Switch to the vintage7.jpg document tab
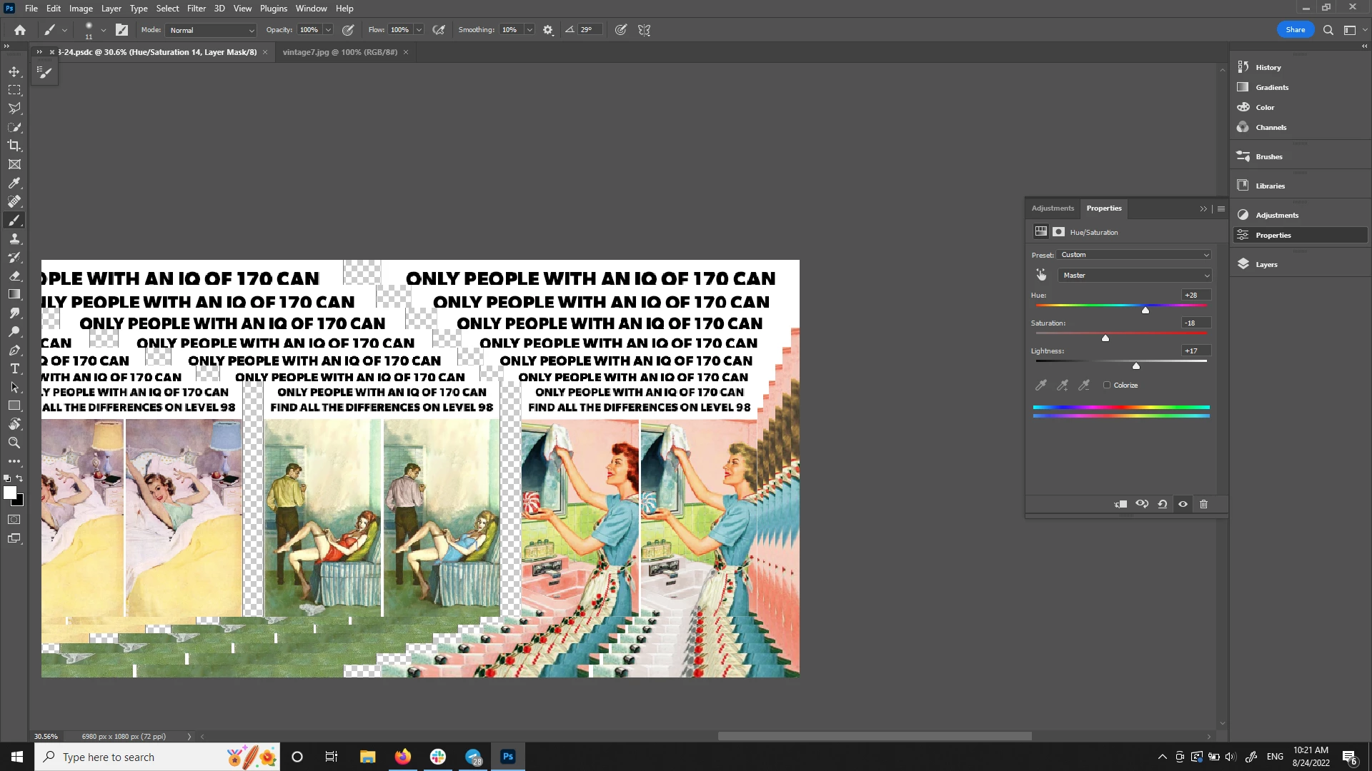1372x771 pixels. click(339, 52)
